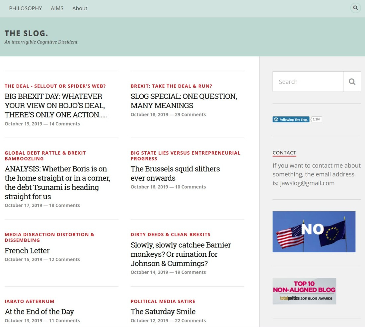The width and height of the screenshot is (365, 327).
Task: Open category Global Debt Rattle & Brexit Bamboozling
Action: tap(45, 156)
